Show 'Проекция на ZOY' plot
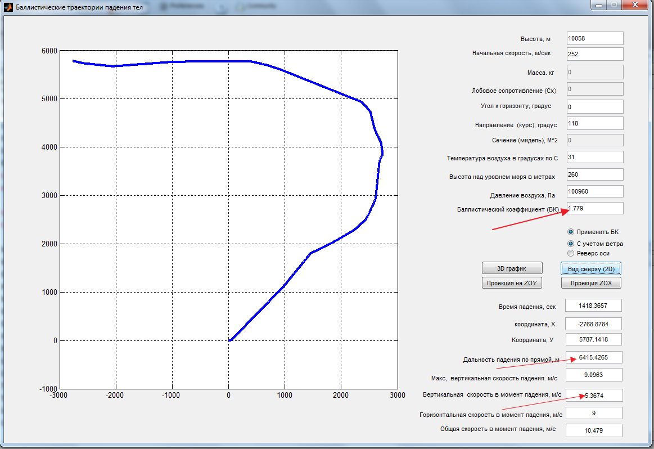 click(x=512, y=283)
